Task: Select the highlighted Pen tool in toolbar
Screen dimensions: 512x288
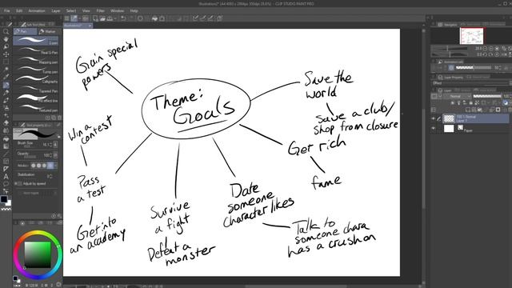Action: pos(6,85)
